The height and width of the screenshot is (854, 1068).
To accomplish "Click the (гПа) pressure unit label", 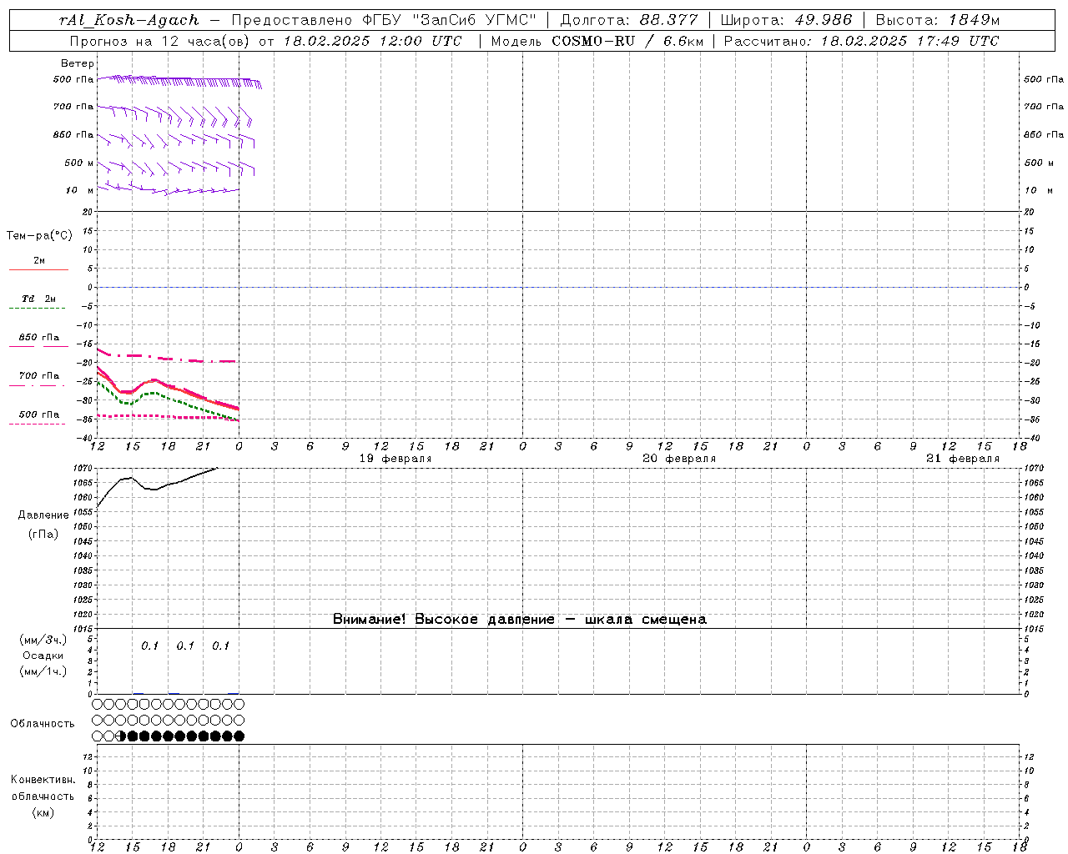I will click(43, 535).
